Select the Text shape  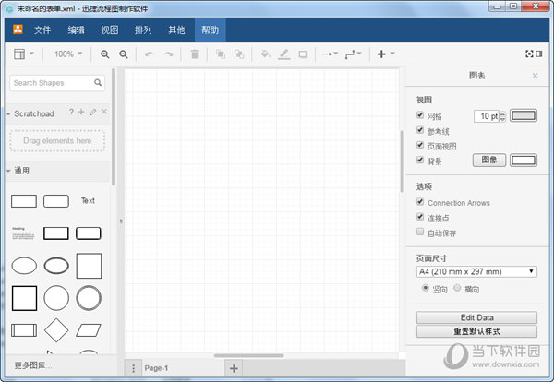(x=89, y=201)
